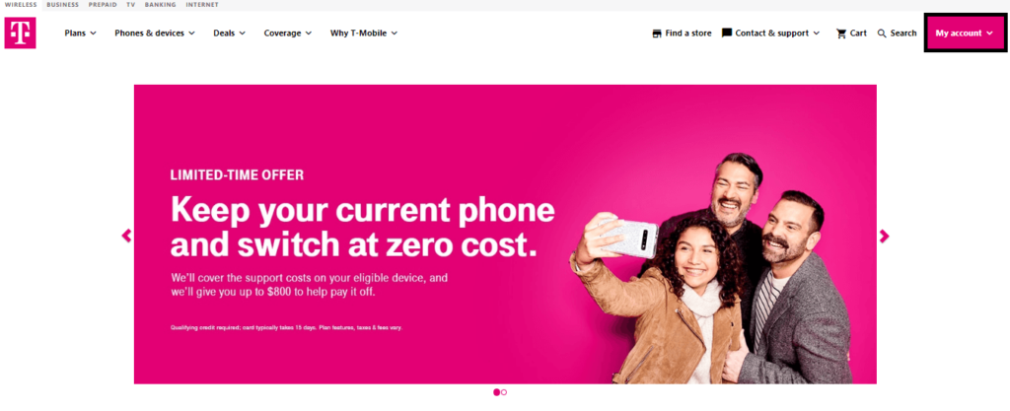Open the Coverage menu
The width and height of the screenshot is (1010, 411).
coord(288,33)
